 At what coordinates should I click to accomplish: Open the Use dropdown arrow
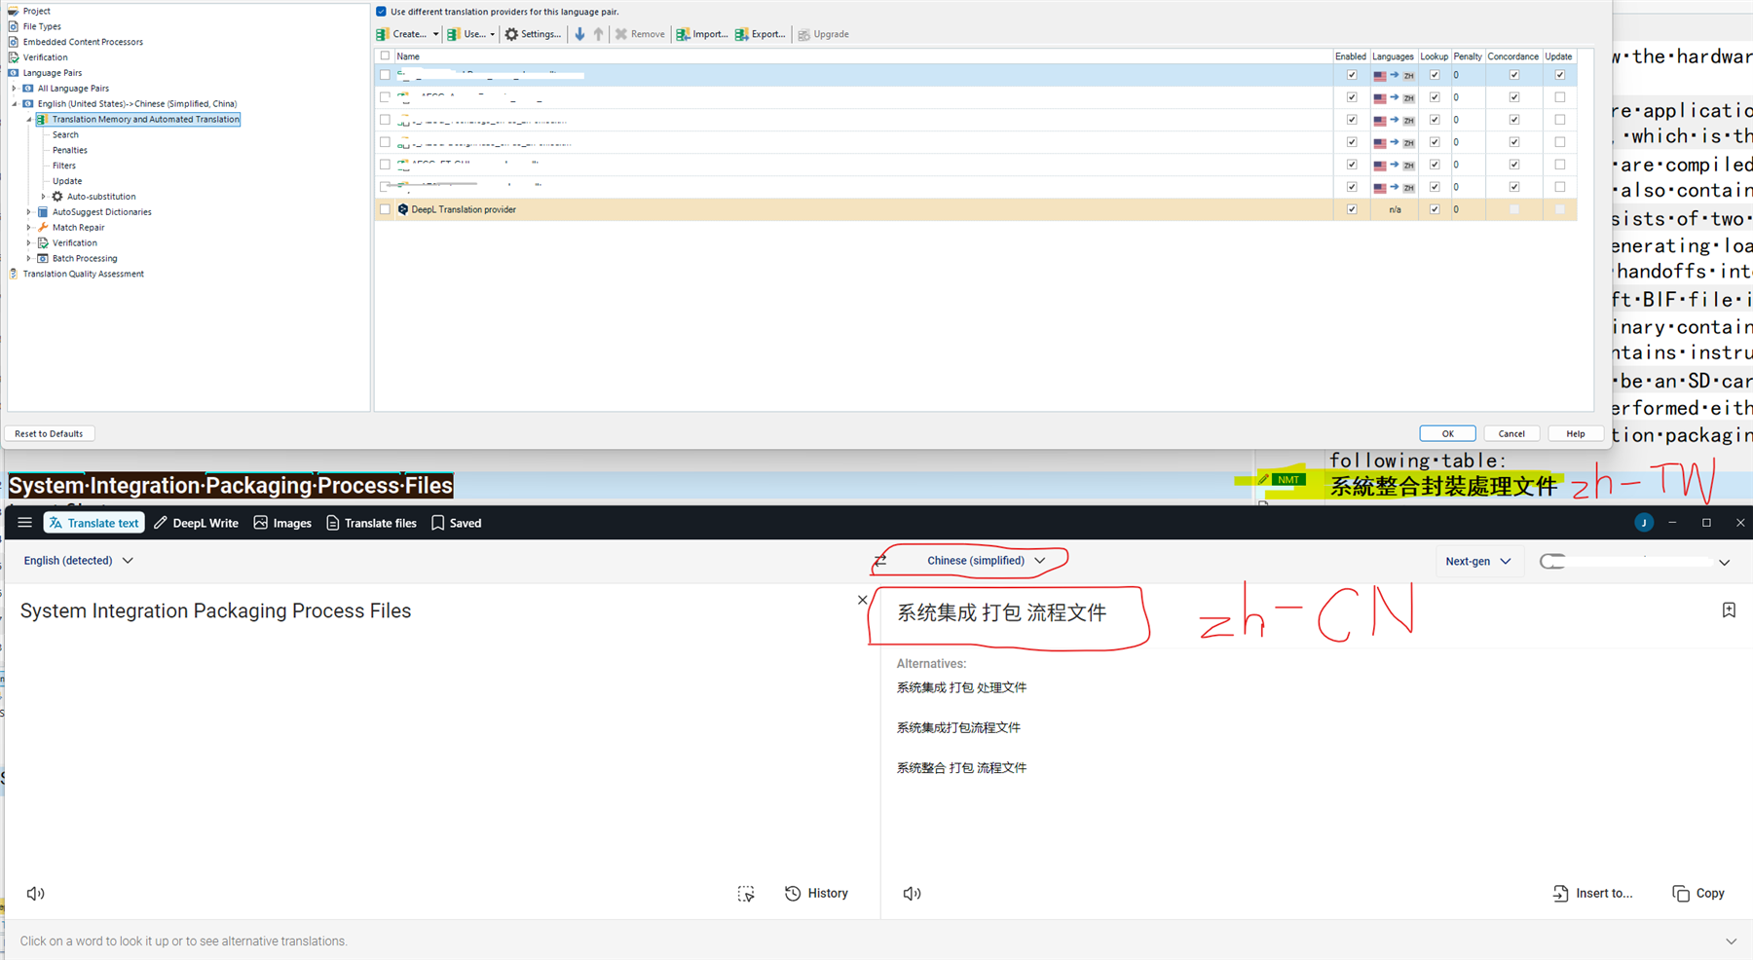(492, 34)
